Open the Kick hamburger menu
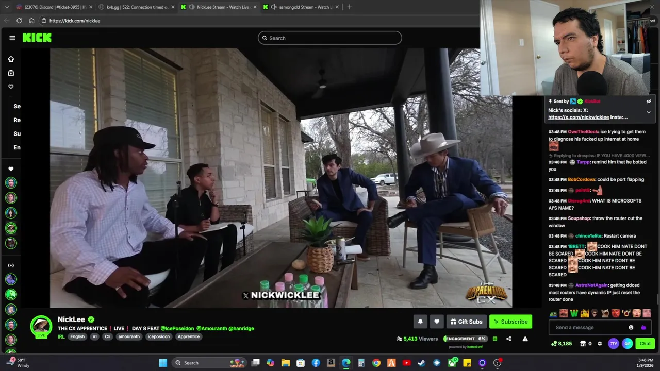 [12, 38]
